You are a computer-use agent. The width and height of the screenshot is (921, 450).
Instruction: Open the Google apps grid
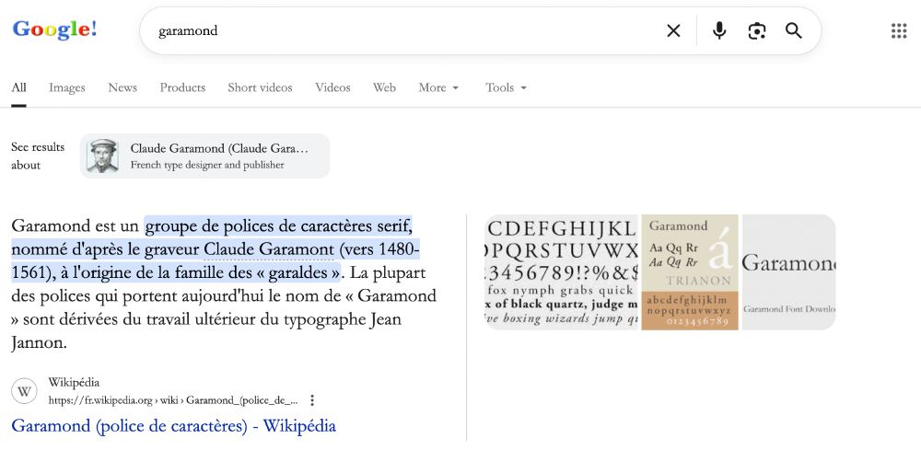[x=899, y=30]
